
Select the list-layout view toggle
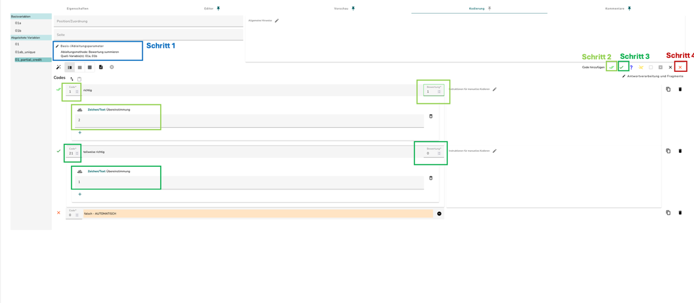[79, 67]
